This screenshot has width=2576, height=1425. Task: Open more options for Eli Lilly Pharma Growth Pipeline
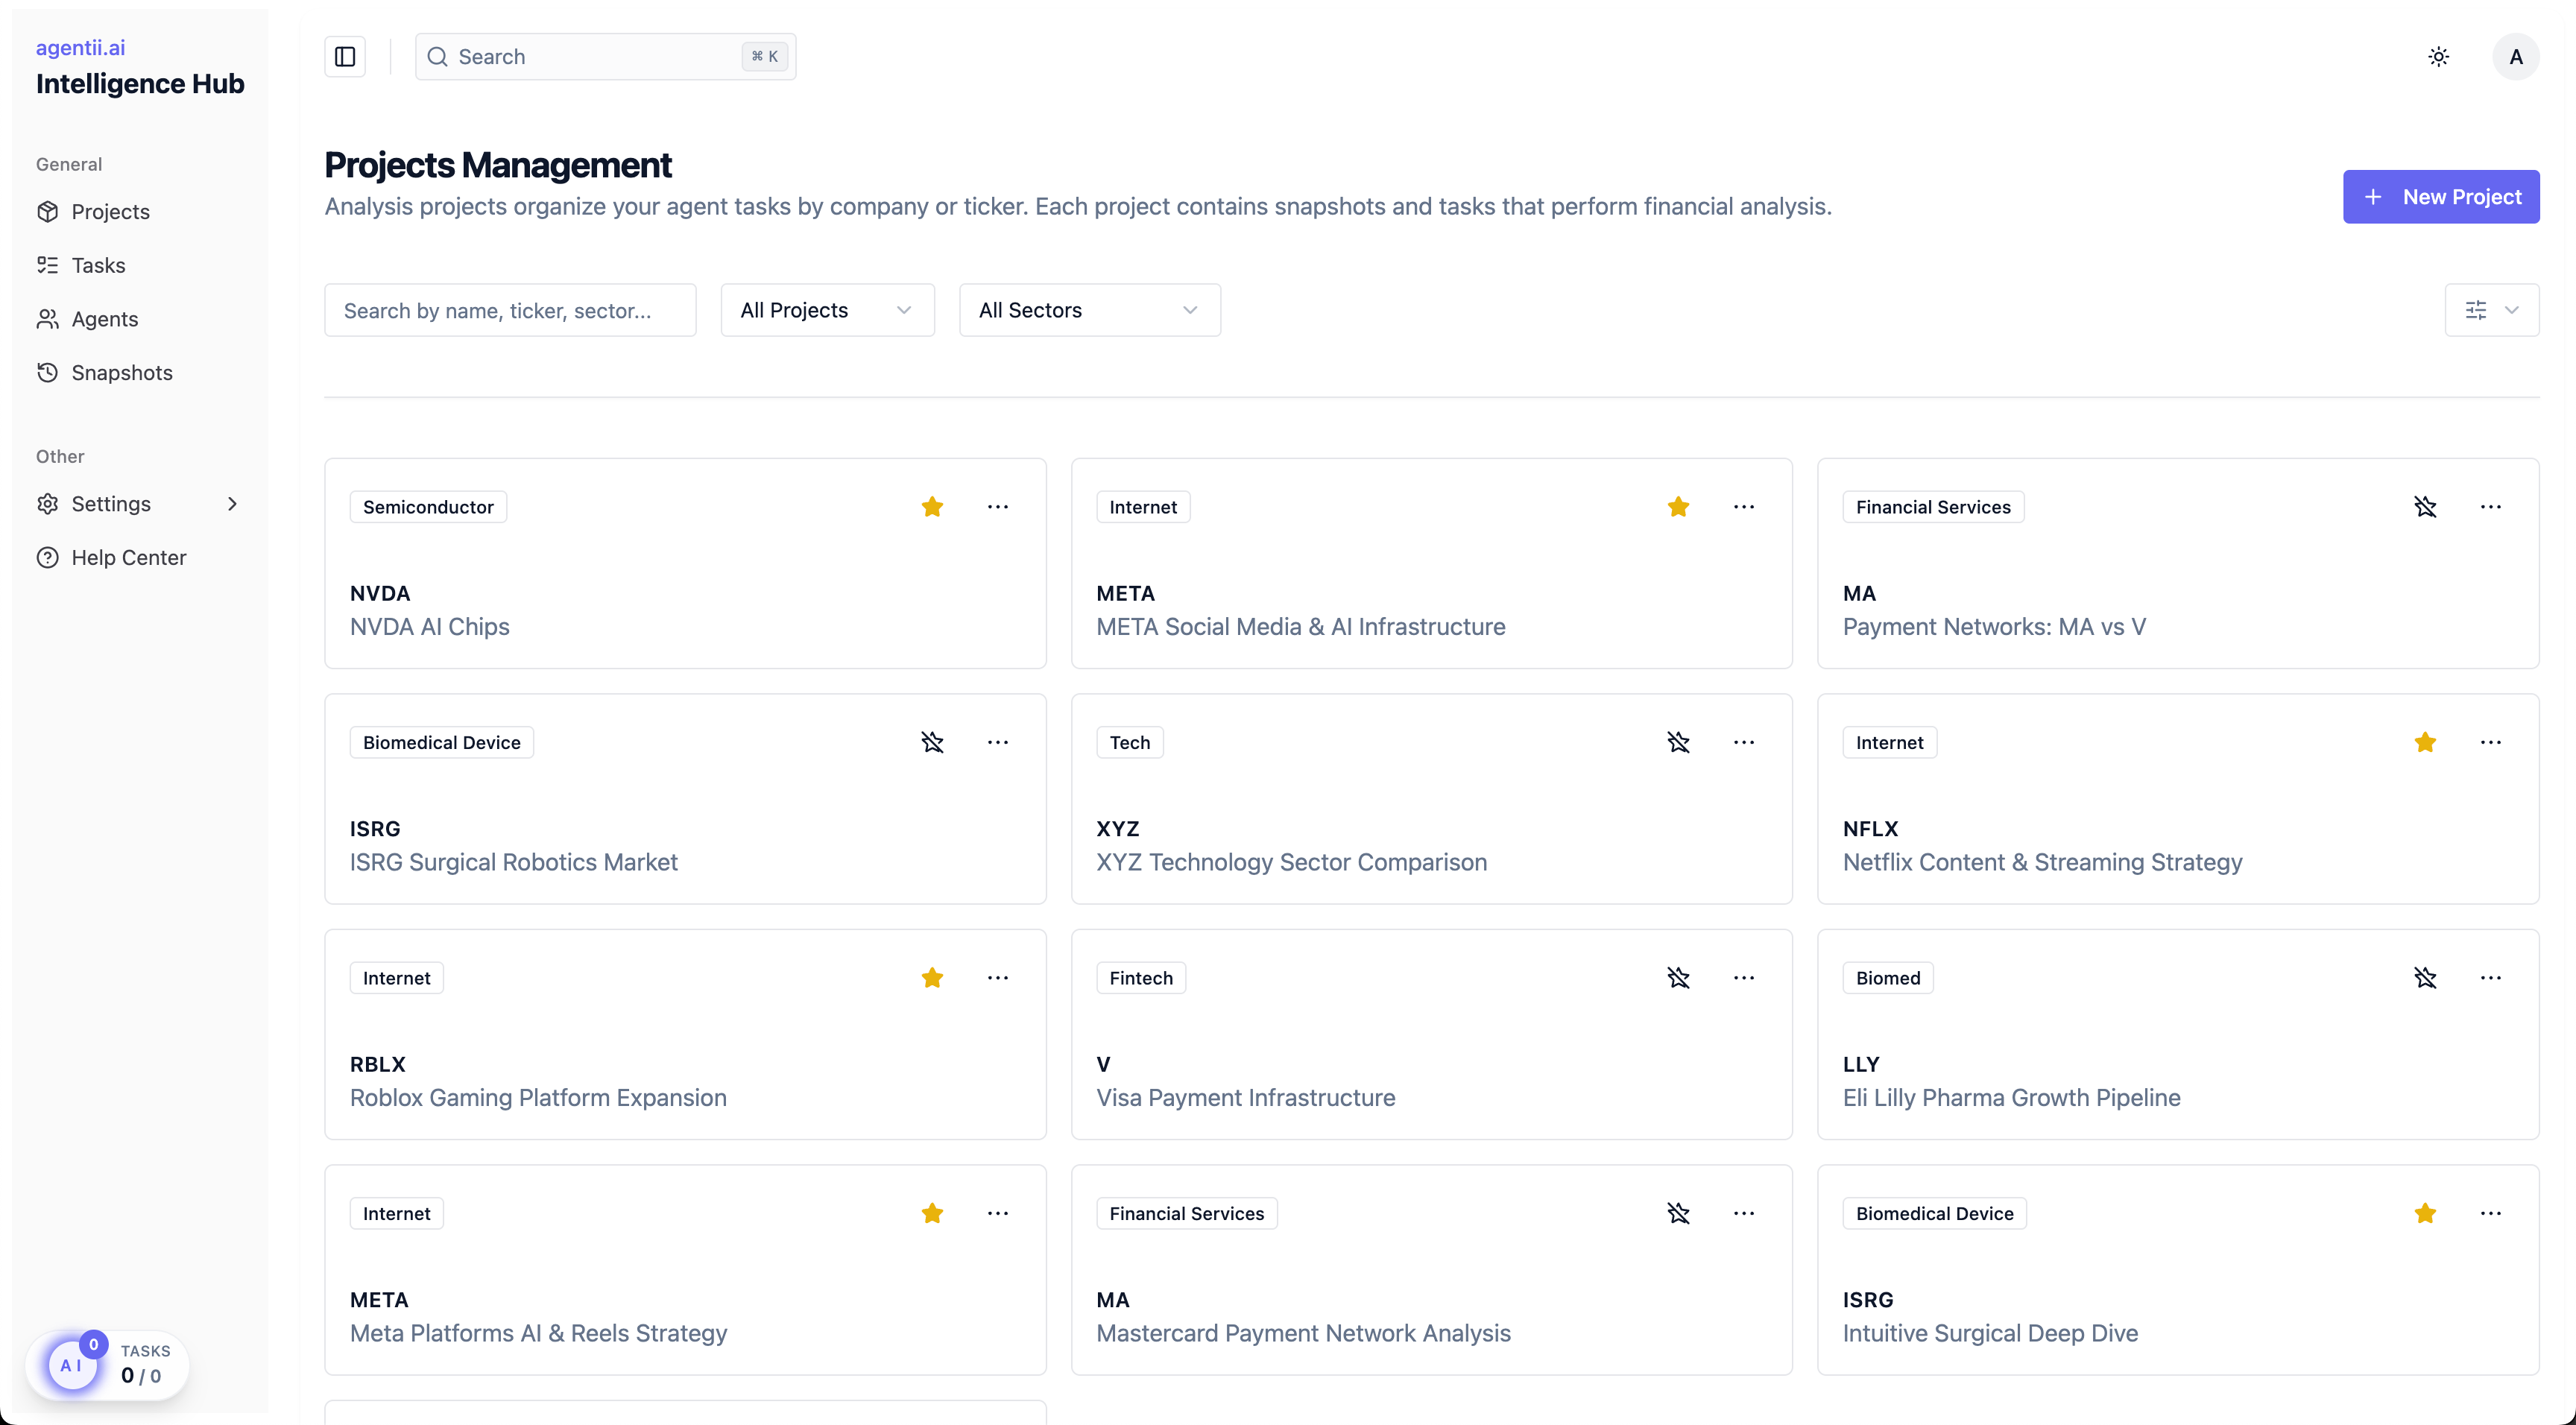pos(2490,978)
